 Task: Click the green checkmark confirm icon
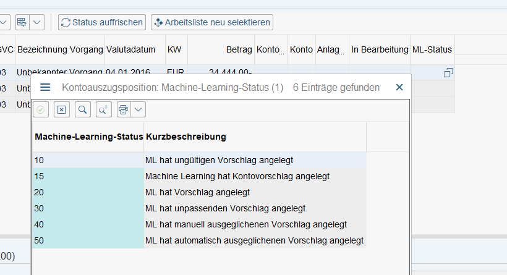41,110
